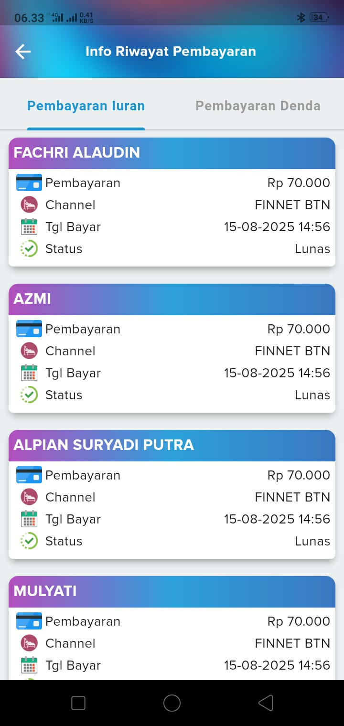Click channel icon in MULYATI card
The height and width of the screenshot is (726, 344).
coord(29,643)
